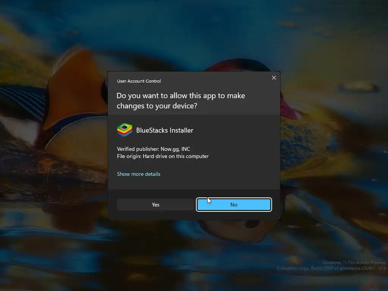Open the Show more details link

tap(139, 174)
